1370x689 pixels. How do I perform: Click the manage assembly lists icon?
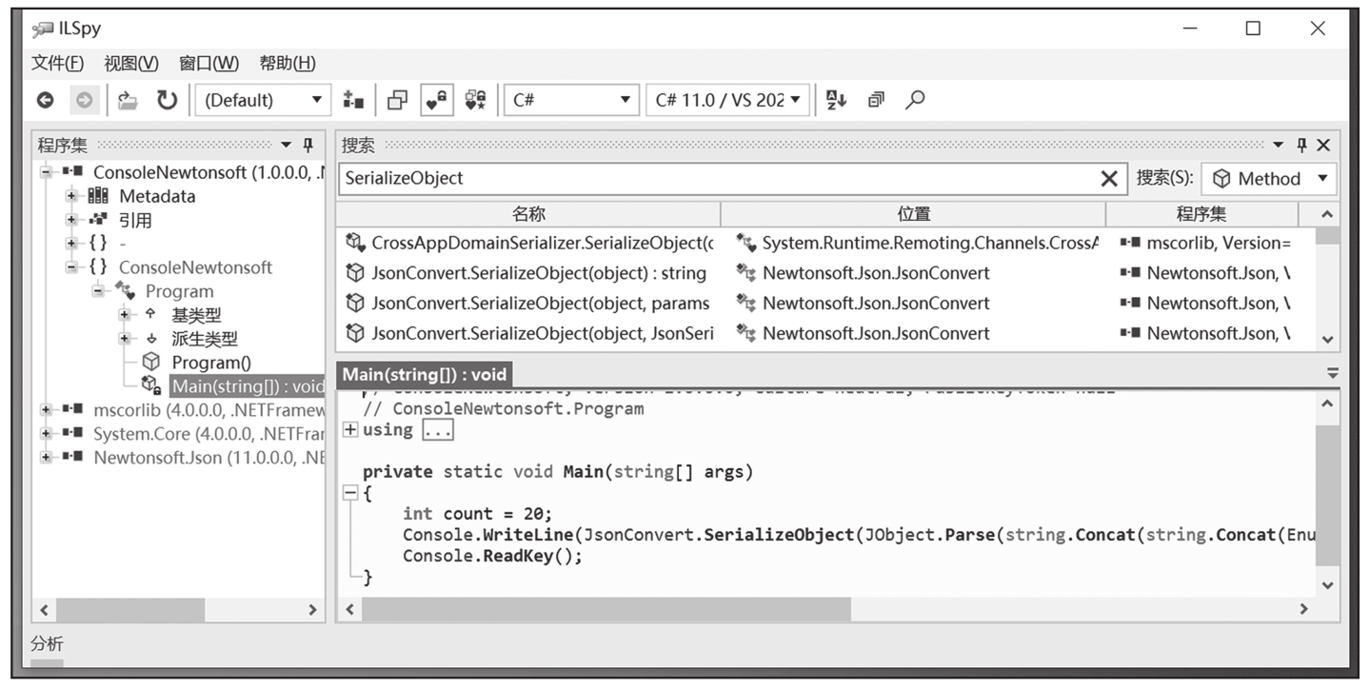[353, 100]
